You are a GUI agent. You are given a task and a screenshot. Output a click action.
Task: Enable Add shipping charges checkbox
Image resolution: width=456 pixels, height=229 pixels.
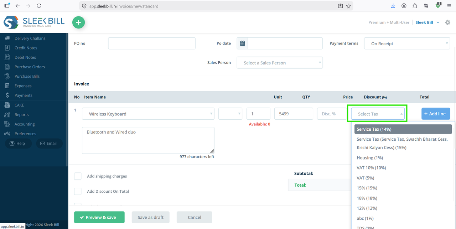point(78,176)
